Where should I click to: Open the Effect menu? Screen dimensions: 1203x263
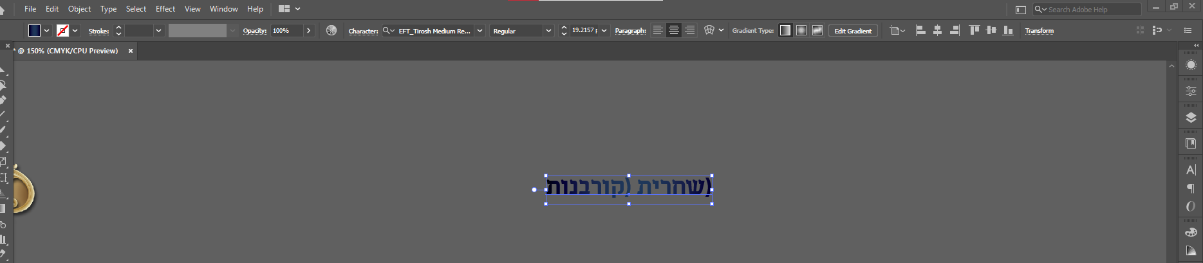[165, 9]
